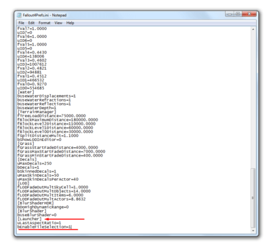Open the File menu
This screenshot has width=273, height=244.
21,23
